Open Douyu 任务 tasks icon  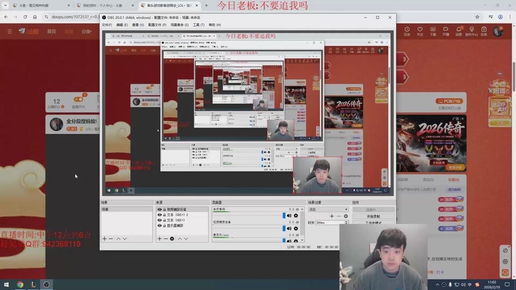(484, 31)
